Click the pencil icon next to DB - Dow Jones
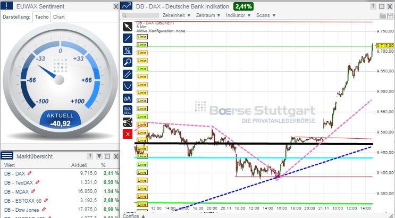Viewport: 395px width, 218px height. pyautogui.click(x=44, y=209)
